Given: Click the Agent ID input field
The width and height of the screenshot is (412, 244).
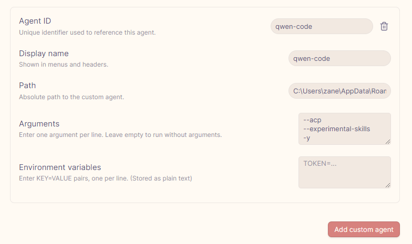Looking at the screenshot, I should [x=321, y=26].
